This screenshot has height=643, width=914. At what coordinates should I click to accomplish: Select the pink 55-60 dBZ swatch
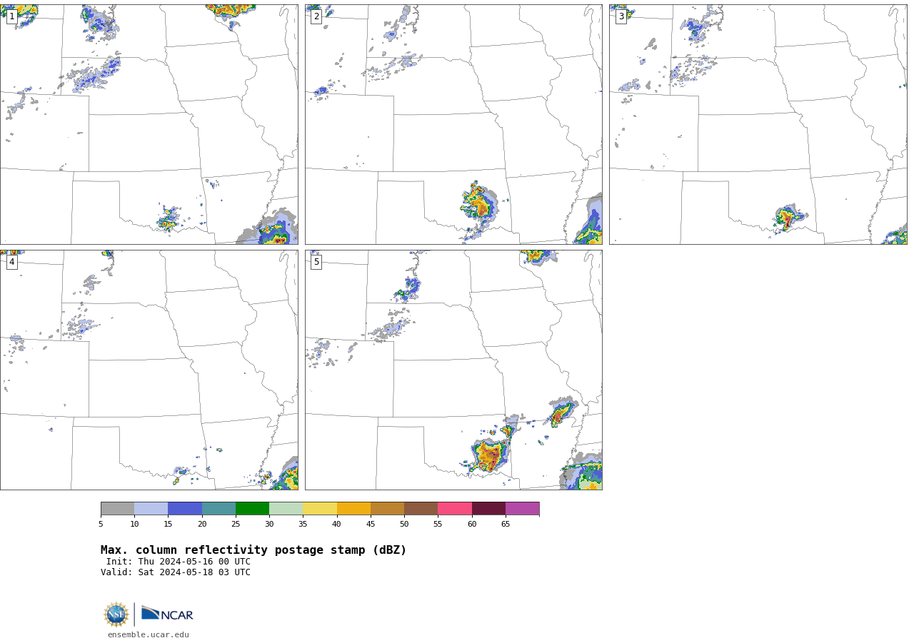pyautogui.click(x=455, y=509)
